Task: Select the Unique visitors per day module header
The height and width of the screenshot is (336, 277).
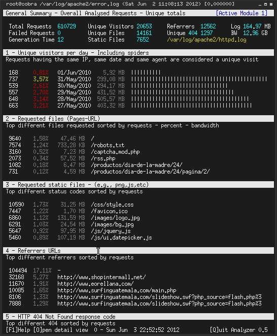Action: click(x=138, y=53)
